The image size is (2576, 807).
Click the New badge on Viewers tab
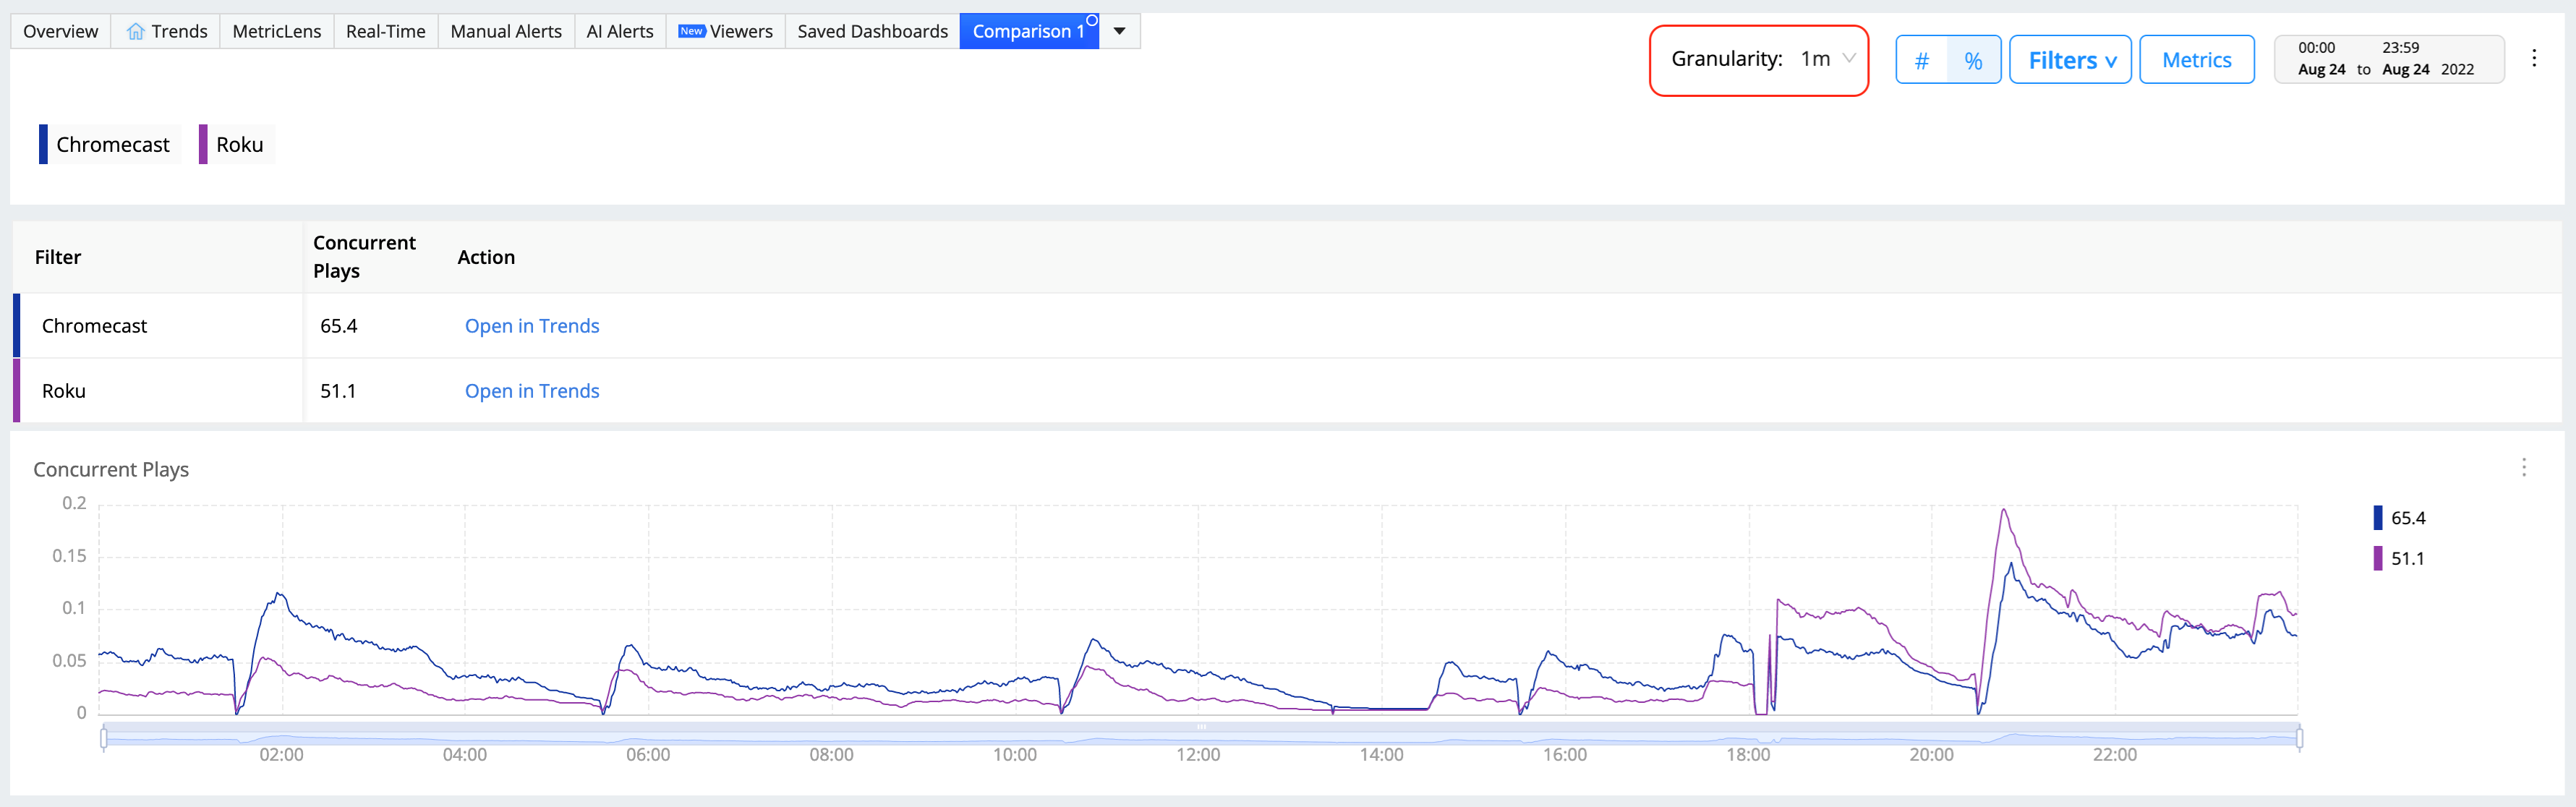tap(691, 31)
